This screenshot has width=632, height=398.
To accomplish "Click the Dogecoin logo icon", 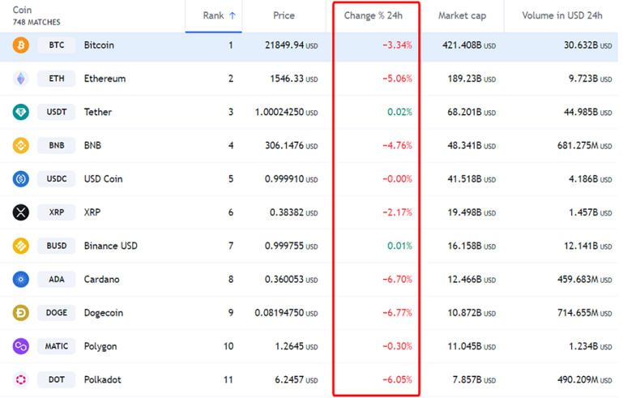I will [20, 313].
